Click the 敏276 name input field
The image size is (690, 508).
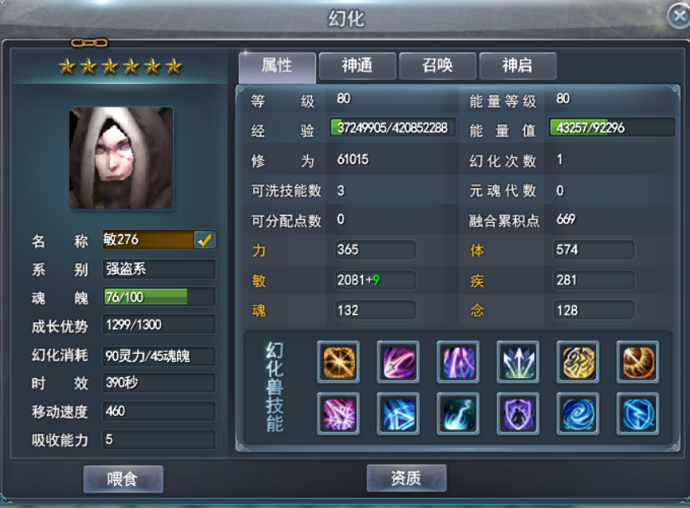[x=148, y=240]
